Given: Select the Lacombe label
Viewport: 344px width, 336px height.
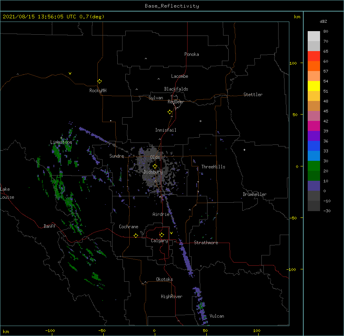Looking at the screenshot, I should click(x=180, y=76).
